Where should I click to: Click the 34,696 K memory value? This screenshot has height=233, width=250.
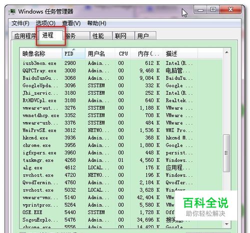pos(148,220)
